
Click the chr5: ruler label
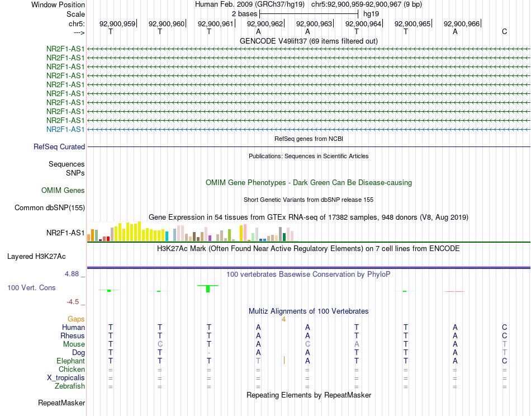(x=77, y=23)
